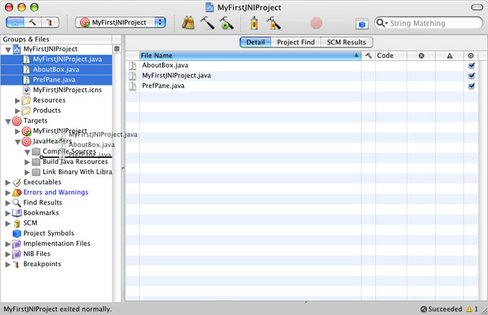Select the Debug page view button
Image resolution: width=488 pixels, height=315 pixels.
click(x=50, y=22)
